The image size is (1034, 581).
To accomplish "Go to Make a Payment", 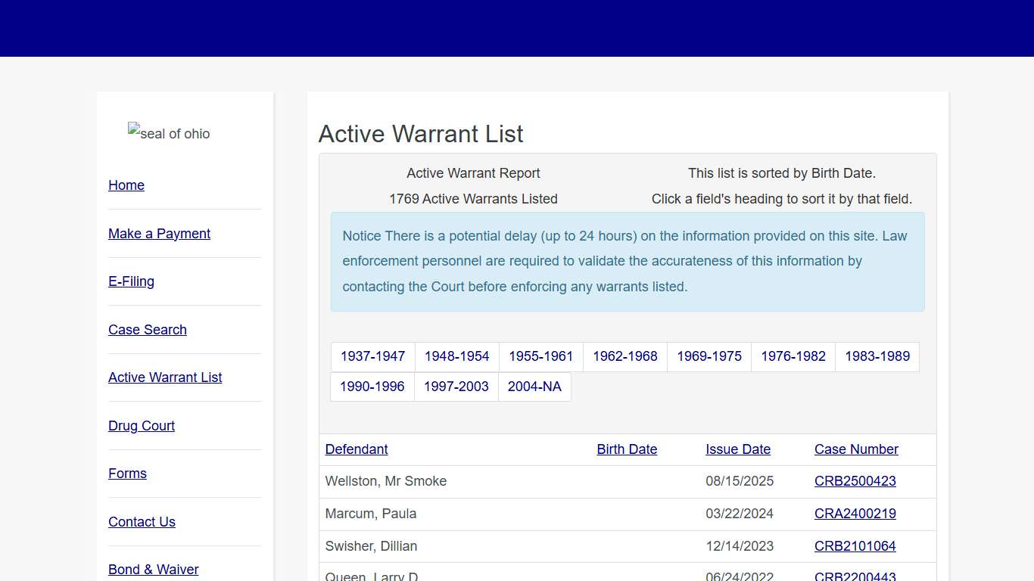I will (x=159, y=234).
